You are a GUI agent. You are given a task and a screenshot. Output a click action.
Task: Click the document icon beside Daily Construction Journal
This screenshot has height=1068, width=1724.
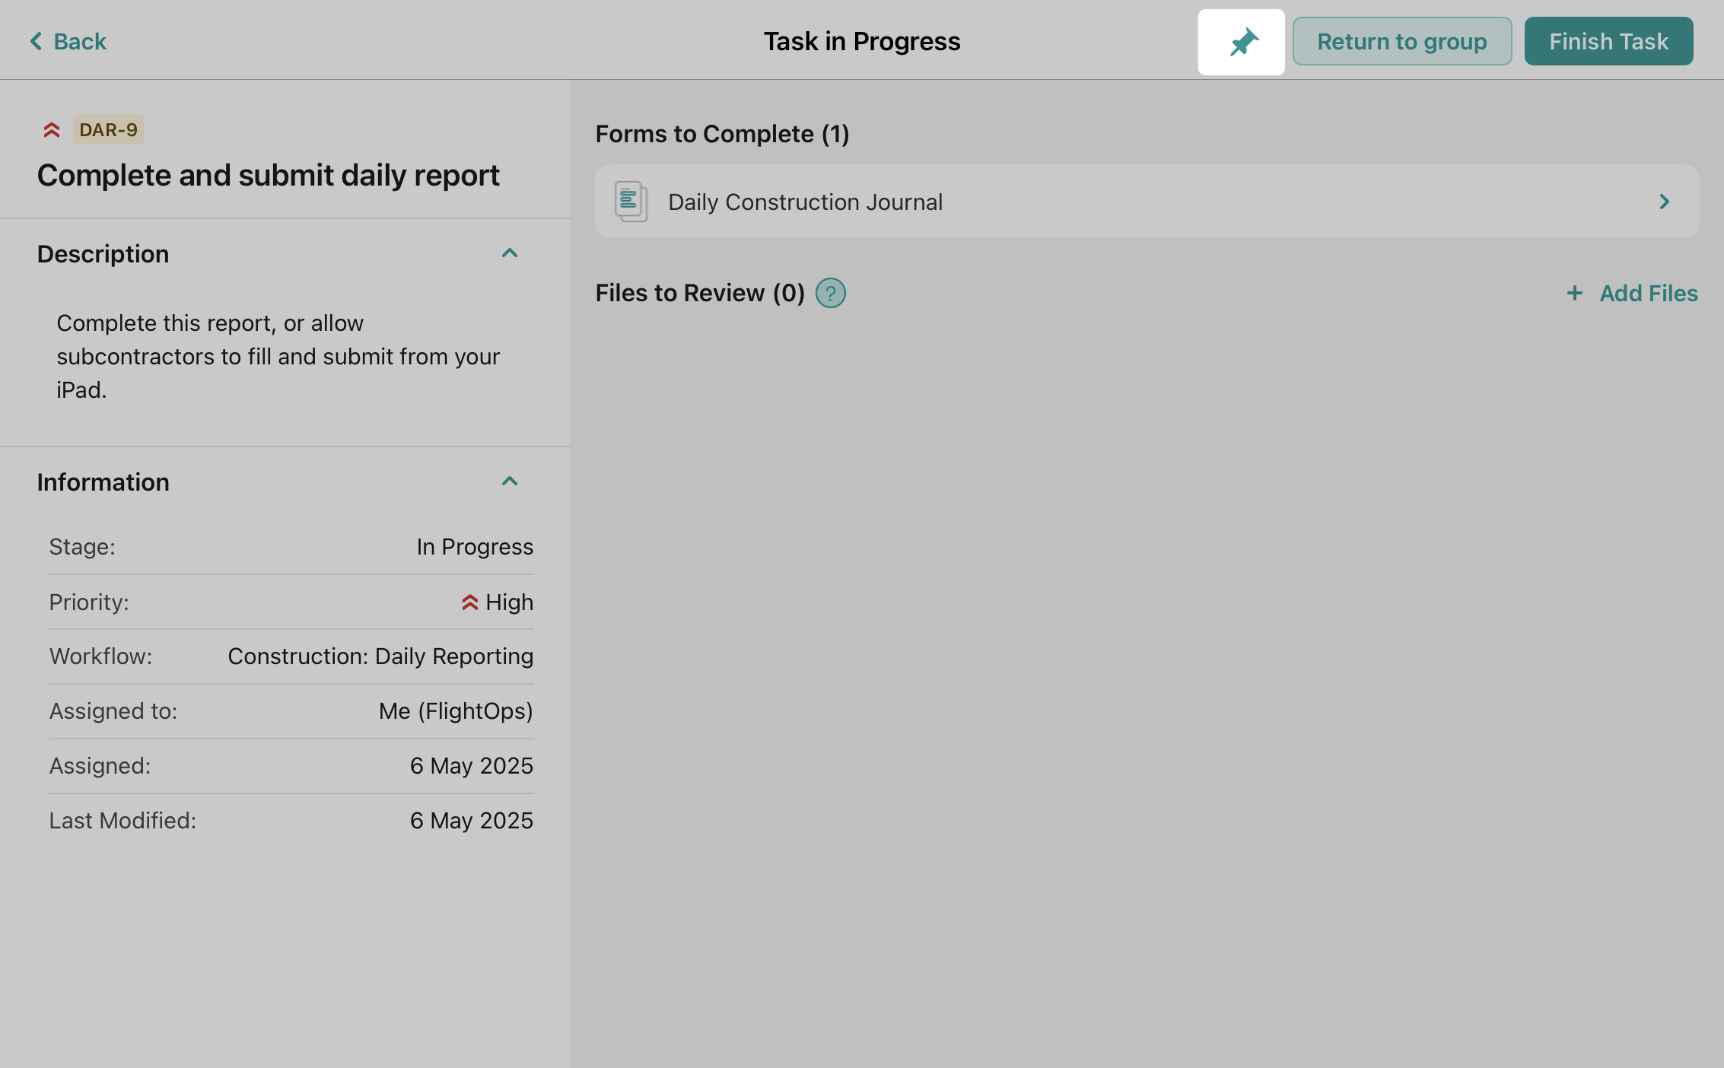631,202
